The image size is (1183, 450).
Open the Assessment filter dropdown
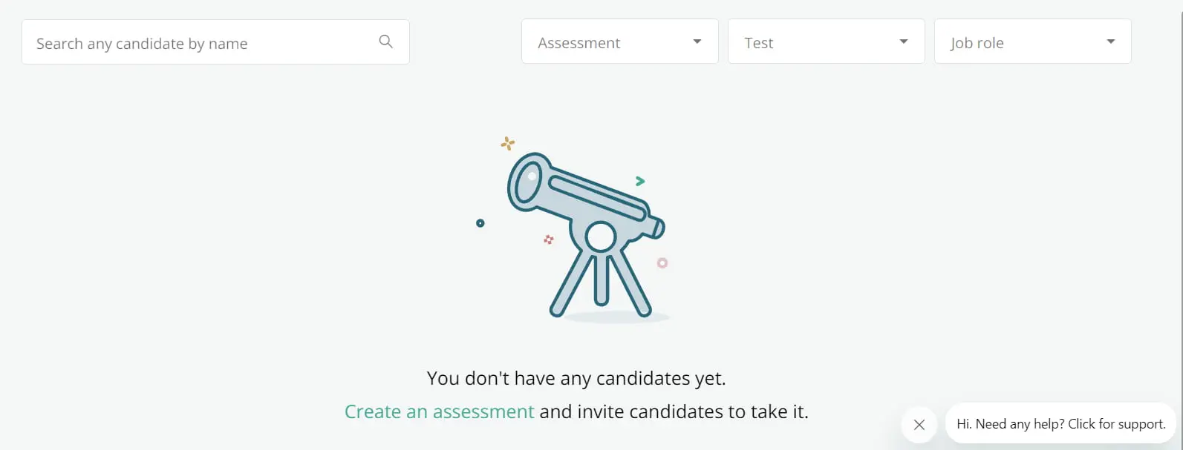point(619,42)
